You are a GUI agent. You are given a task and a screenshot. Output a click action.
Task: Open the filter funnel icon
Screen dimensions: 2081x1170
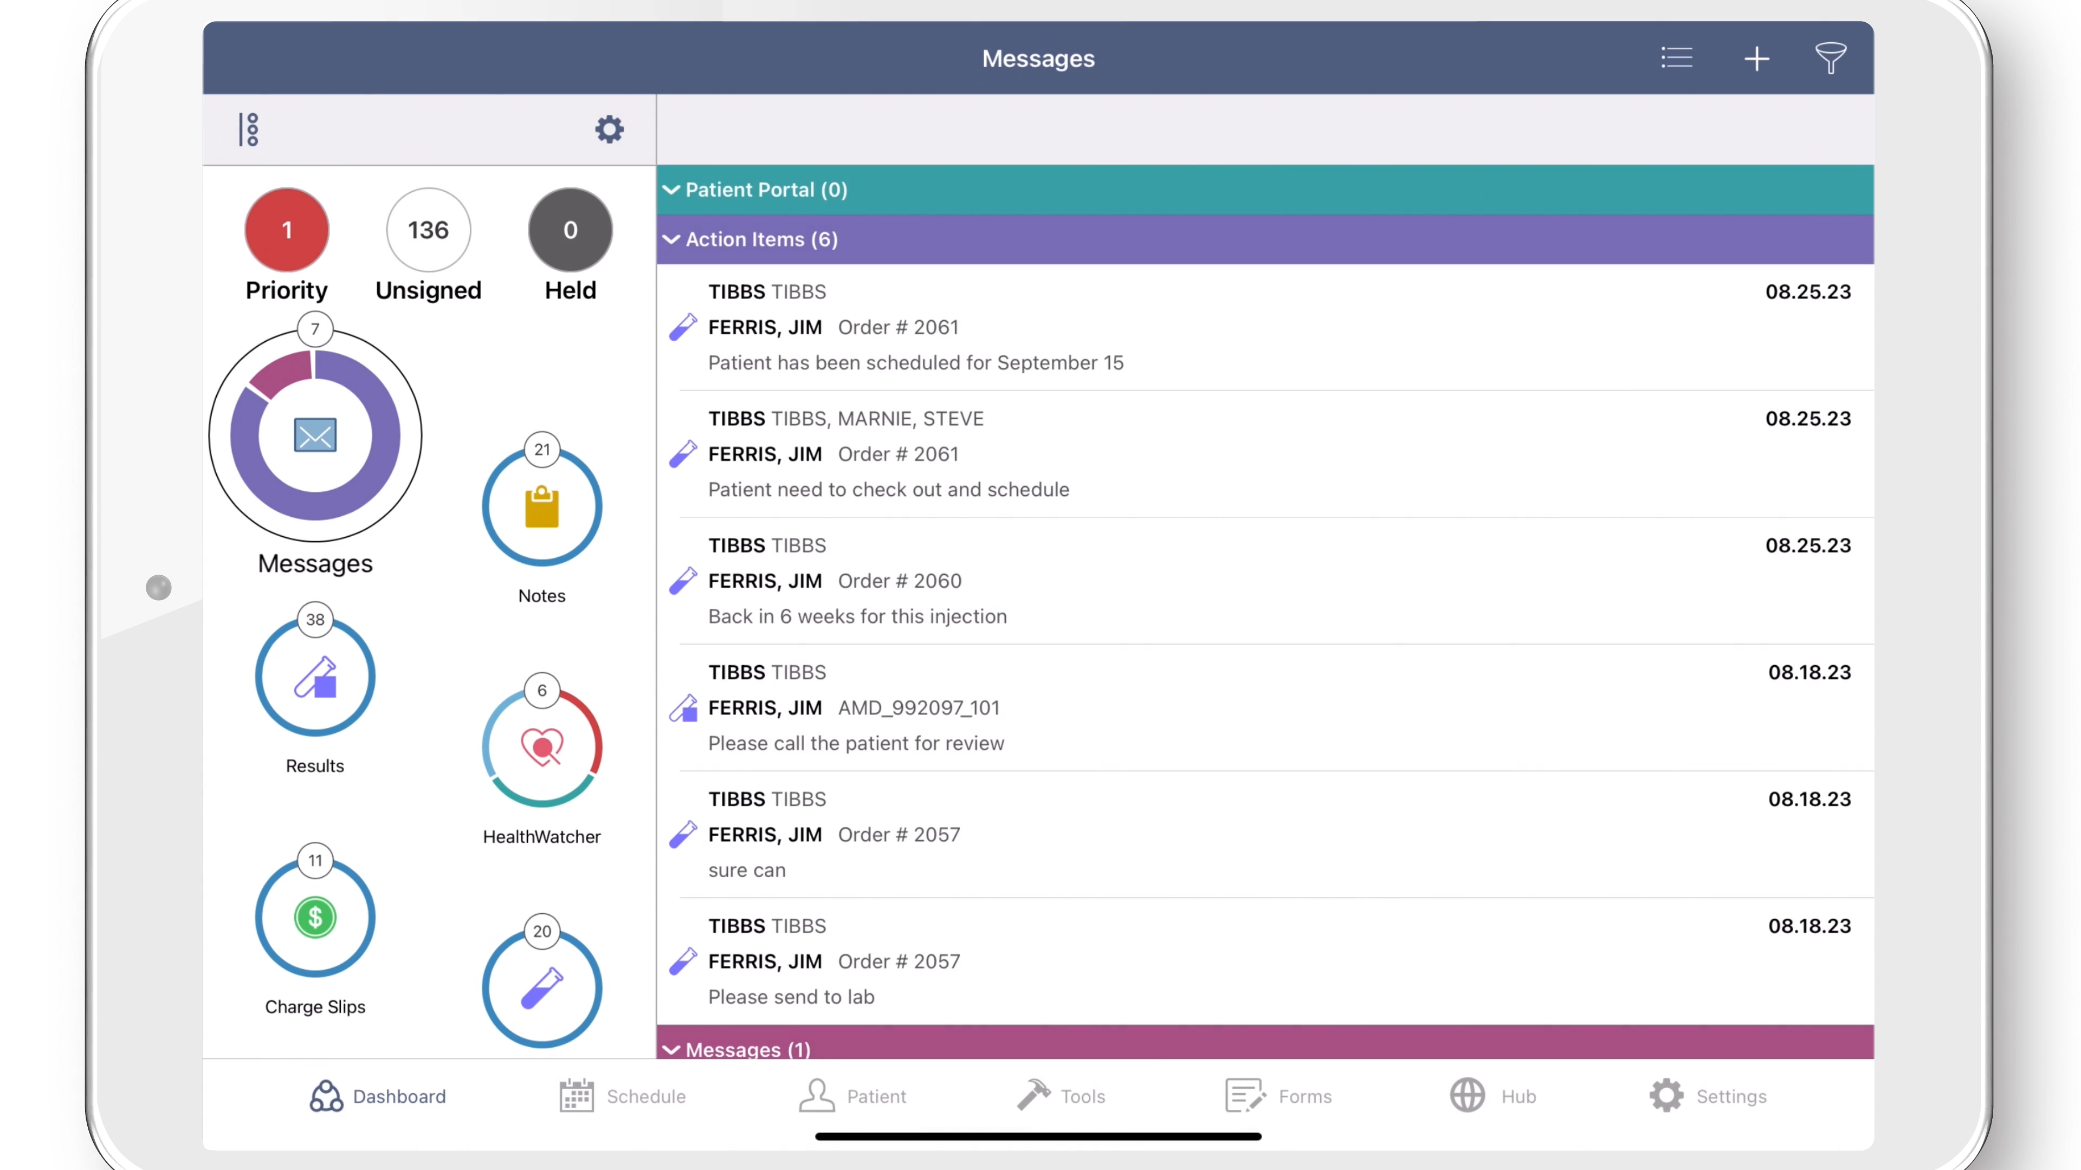tap(1831, 58)
